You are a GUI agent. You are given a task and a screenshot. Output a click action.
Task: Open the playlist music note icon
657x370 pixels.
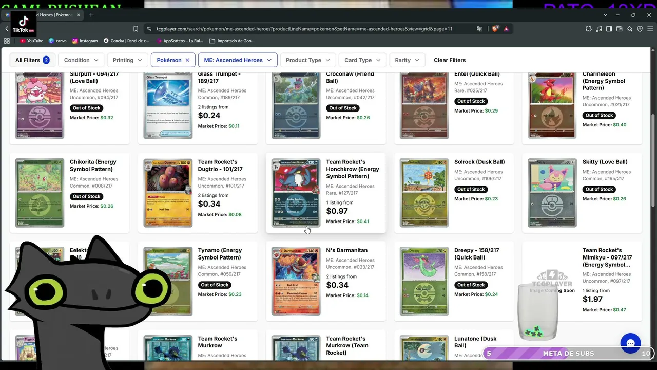click(x=598, y=29)
